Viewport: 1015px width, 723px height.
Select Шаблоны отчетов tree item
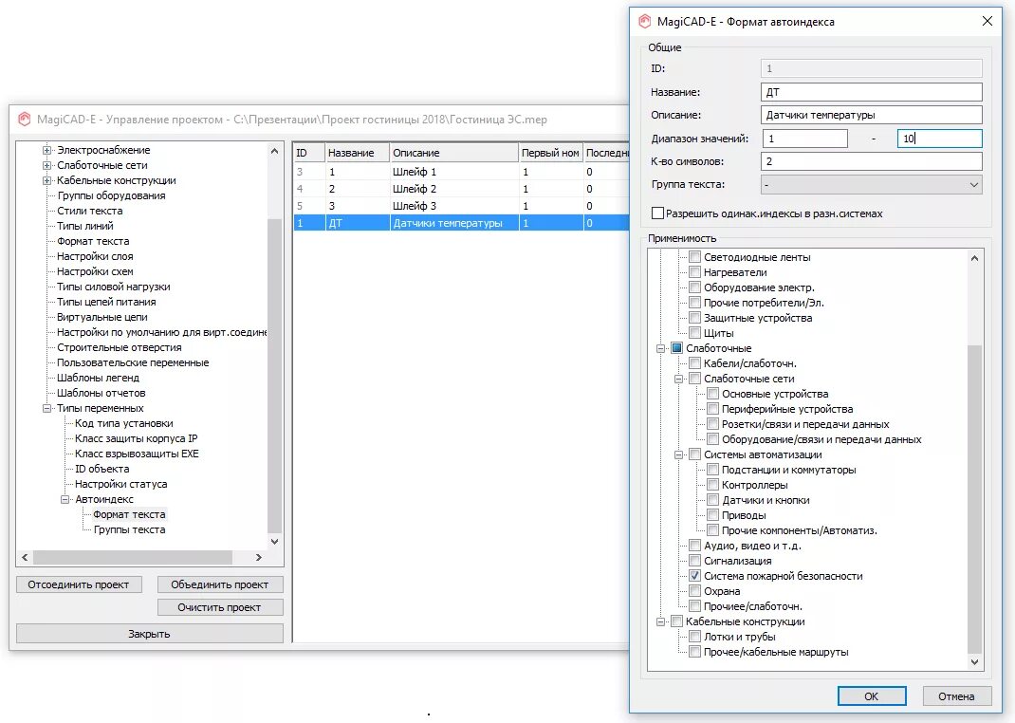click(x=101, y=393)
